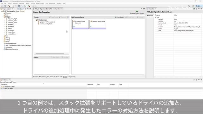This screenshot has height=114, width=203.
Task: Click the horizontal scrollbar in Threads pane
Action: [x=50, y=54]
